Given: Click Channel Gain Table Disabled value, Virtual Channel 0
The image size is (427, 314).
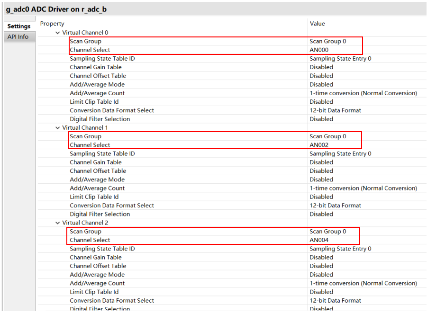Looking at the screenshot, I should click(x=321, y=67).
